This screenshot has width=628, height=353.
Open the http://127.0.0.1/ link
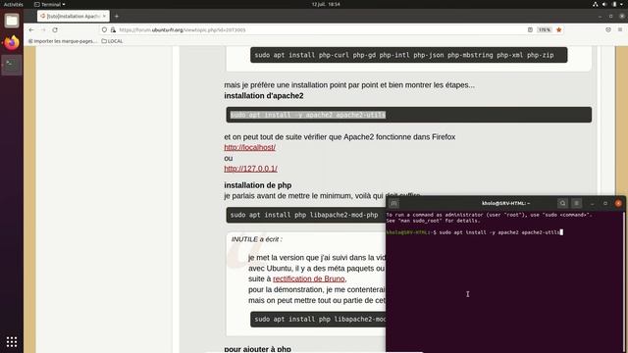tap(251, 169)
